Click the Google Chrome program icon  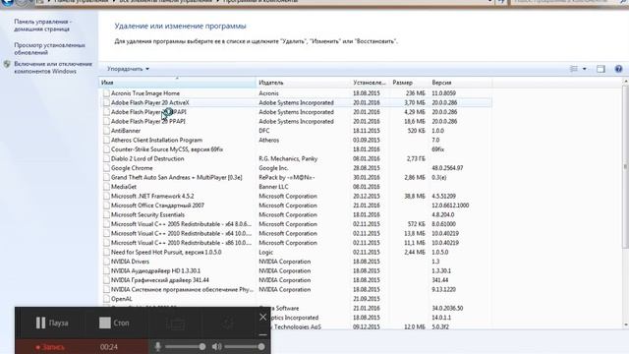click(x=106, y=168)
